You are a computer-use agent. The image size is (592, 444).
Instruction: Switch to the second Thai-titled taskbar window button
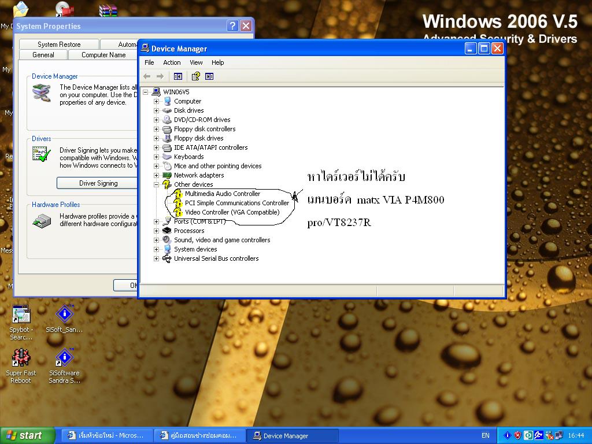point(199,436)
